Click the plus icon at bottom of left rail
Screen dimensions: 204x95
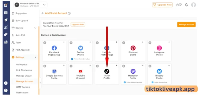[6, 83]
